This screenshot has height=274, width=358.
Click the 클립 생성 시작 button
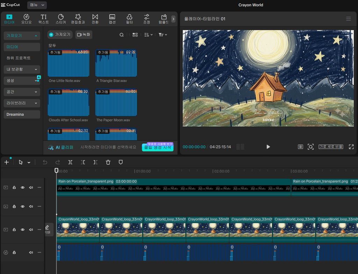click(158, 147)
